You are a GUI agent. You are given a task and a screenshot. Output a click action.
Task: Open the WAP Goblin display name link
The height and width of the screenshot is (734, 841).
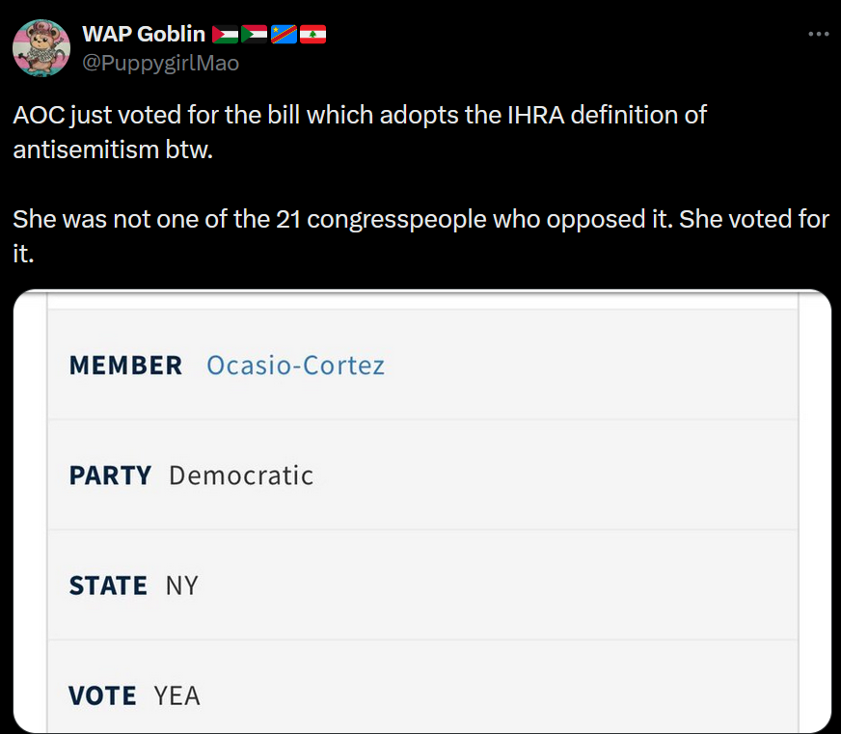144,34
